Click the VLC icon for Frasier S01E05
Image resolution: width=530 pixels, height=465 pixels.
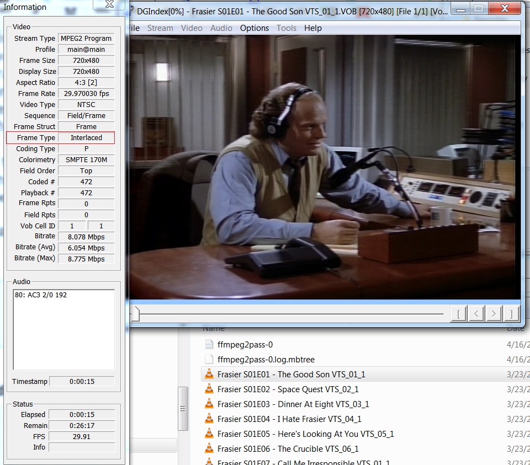pyautogui.click(x=209, y=433)
